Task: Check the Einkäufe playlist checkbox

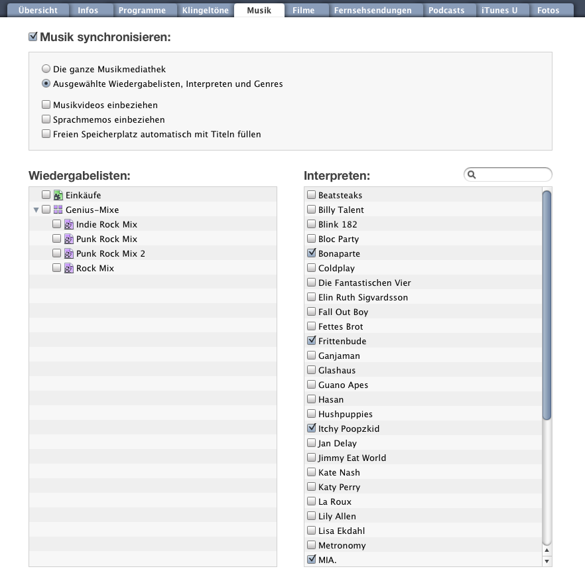Action: point(46,195)
